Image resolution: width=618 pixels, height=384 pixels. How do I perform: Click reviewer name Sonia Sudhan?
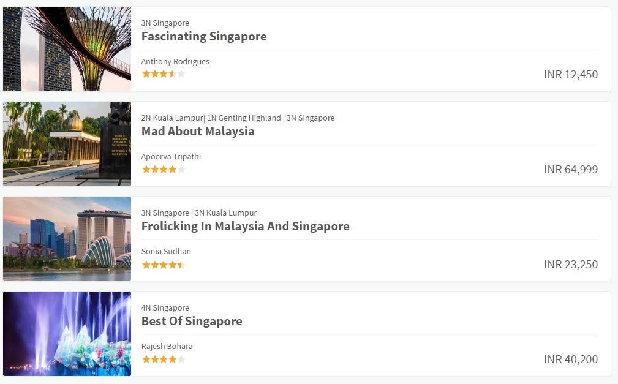click(166, 252)
